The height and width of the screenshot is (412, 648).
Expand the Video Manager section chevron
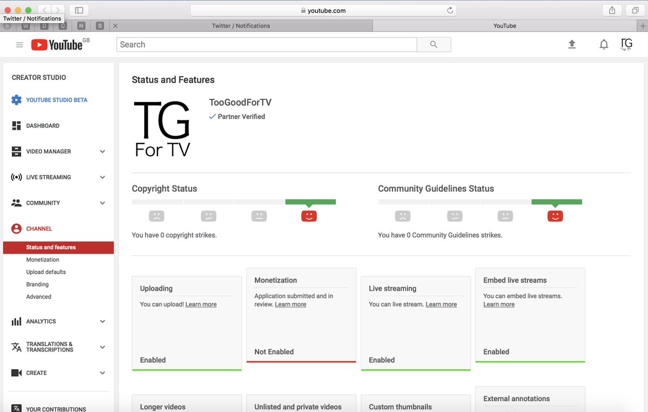click(103, 152)
